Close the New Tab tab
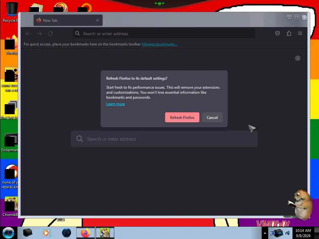Viewport: 319px width, 239px height. tap(98, 20)
